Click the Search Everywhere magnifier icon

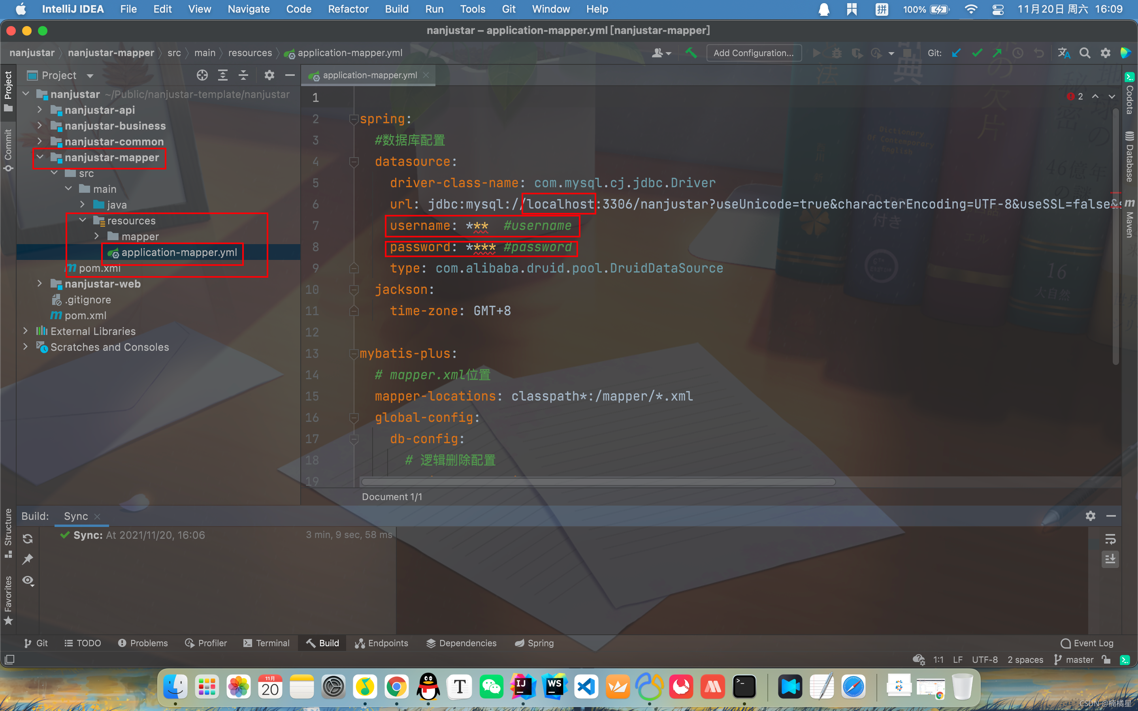coord(1084,53)
